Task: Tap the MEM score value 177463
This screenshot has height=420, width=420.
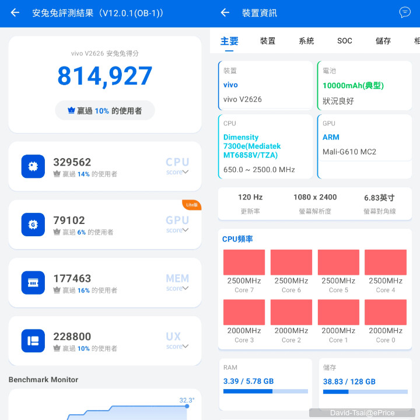Action: point(72,278)
